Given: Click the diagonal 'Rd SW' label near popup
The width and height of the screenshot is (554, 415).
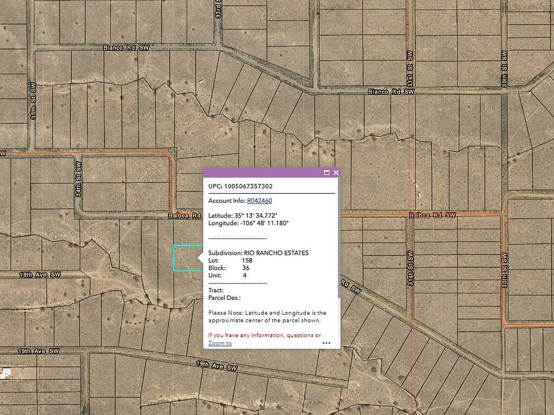Looking at the screenshot, I should 351,286.
